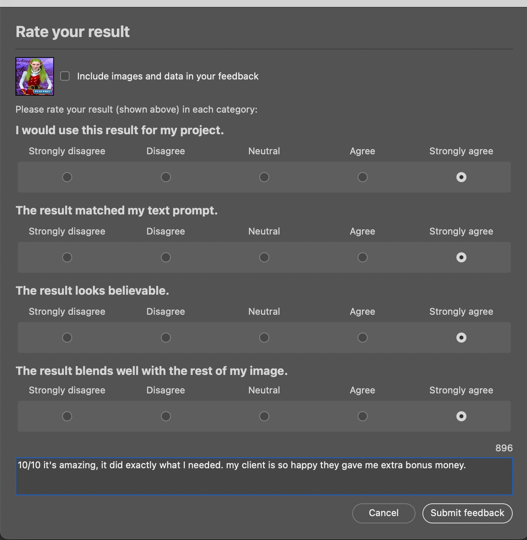Select Agree for matched text prompt
This screenshot has height=540, width=527.
[x=363, y=257]
